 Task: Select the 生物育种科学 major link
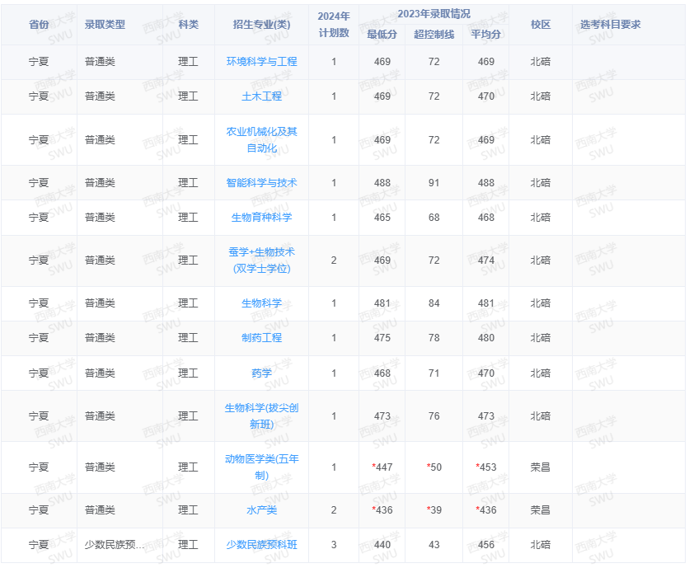(x=262, y=218)
